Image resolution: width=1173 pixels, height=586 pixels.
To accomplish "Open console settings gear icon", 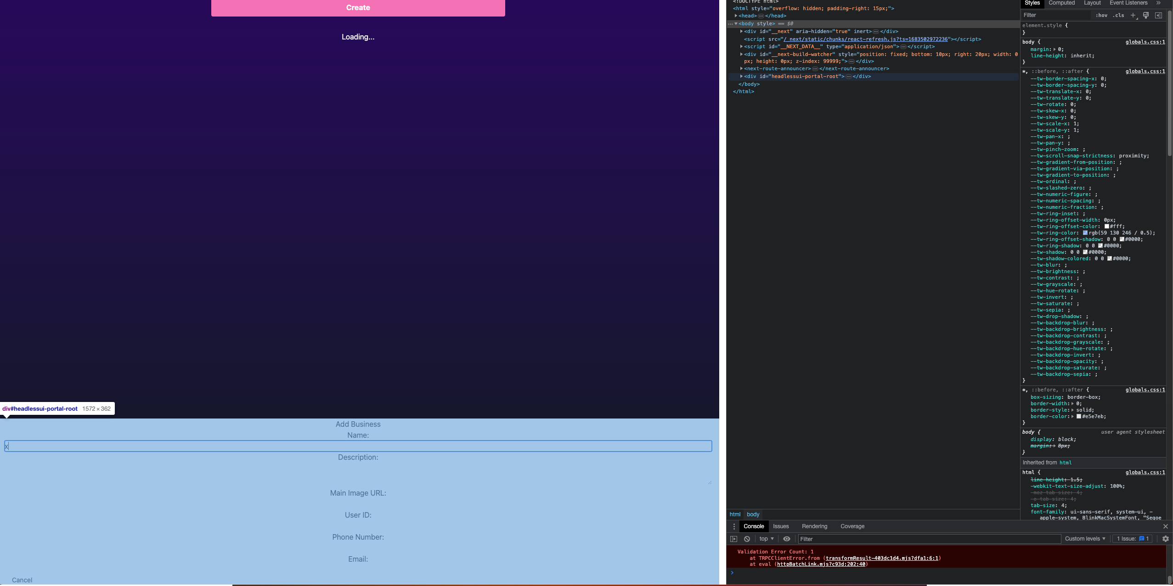I will coord(1165,539).
